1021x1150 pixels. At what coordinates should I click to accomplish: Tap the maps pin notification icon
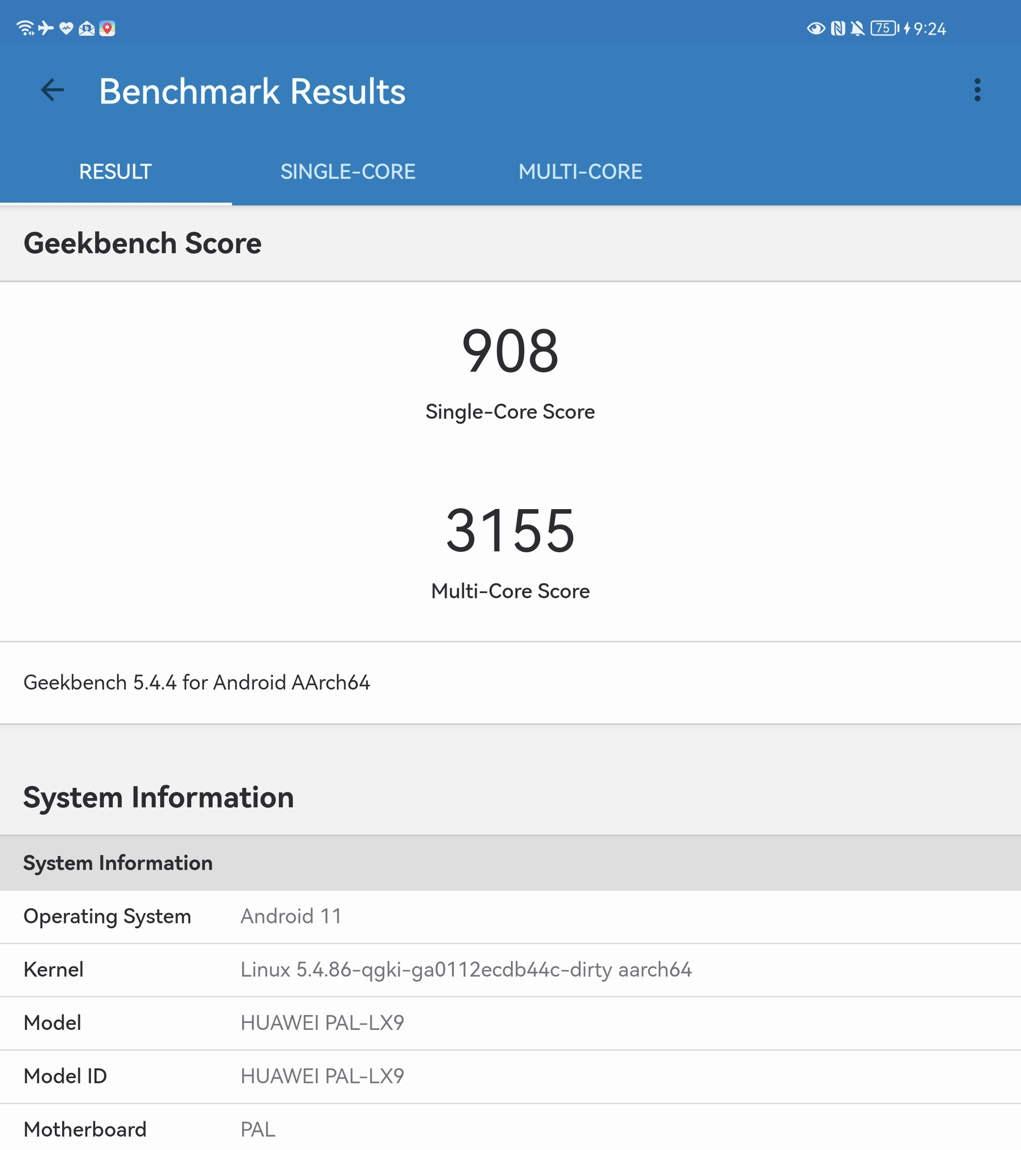[107, 28]
